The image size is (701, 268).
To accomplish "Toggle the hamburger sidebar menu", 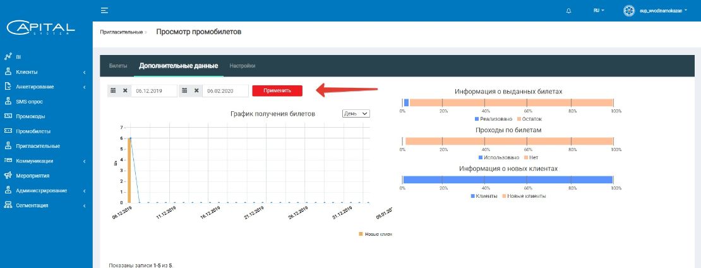I will click(104, 10).
